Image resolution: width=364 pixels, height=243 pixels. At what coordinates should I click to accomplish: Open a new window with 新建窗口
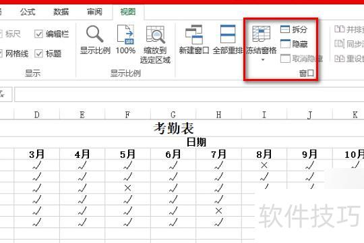[194, 40]
